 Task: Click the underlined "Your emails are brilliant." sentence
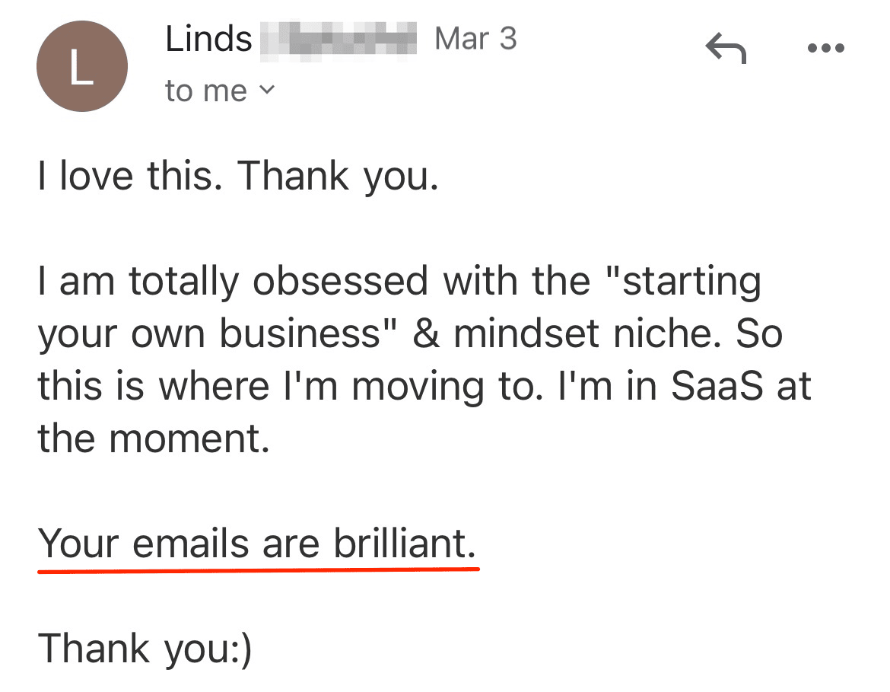(257, 544)
